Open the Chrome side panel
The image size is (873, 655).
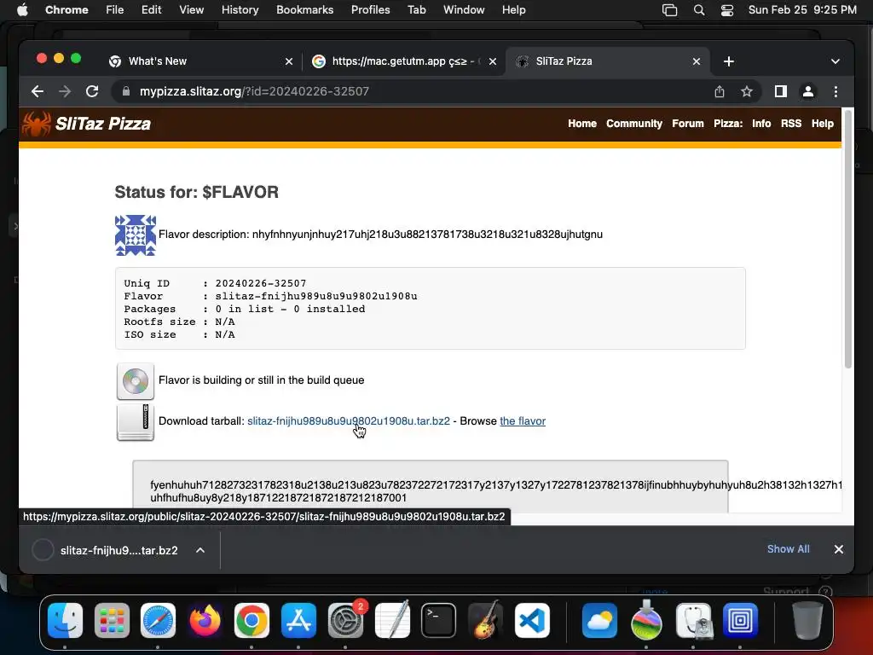(x=781, y=91)
